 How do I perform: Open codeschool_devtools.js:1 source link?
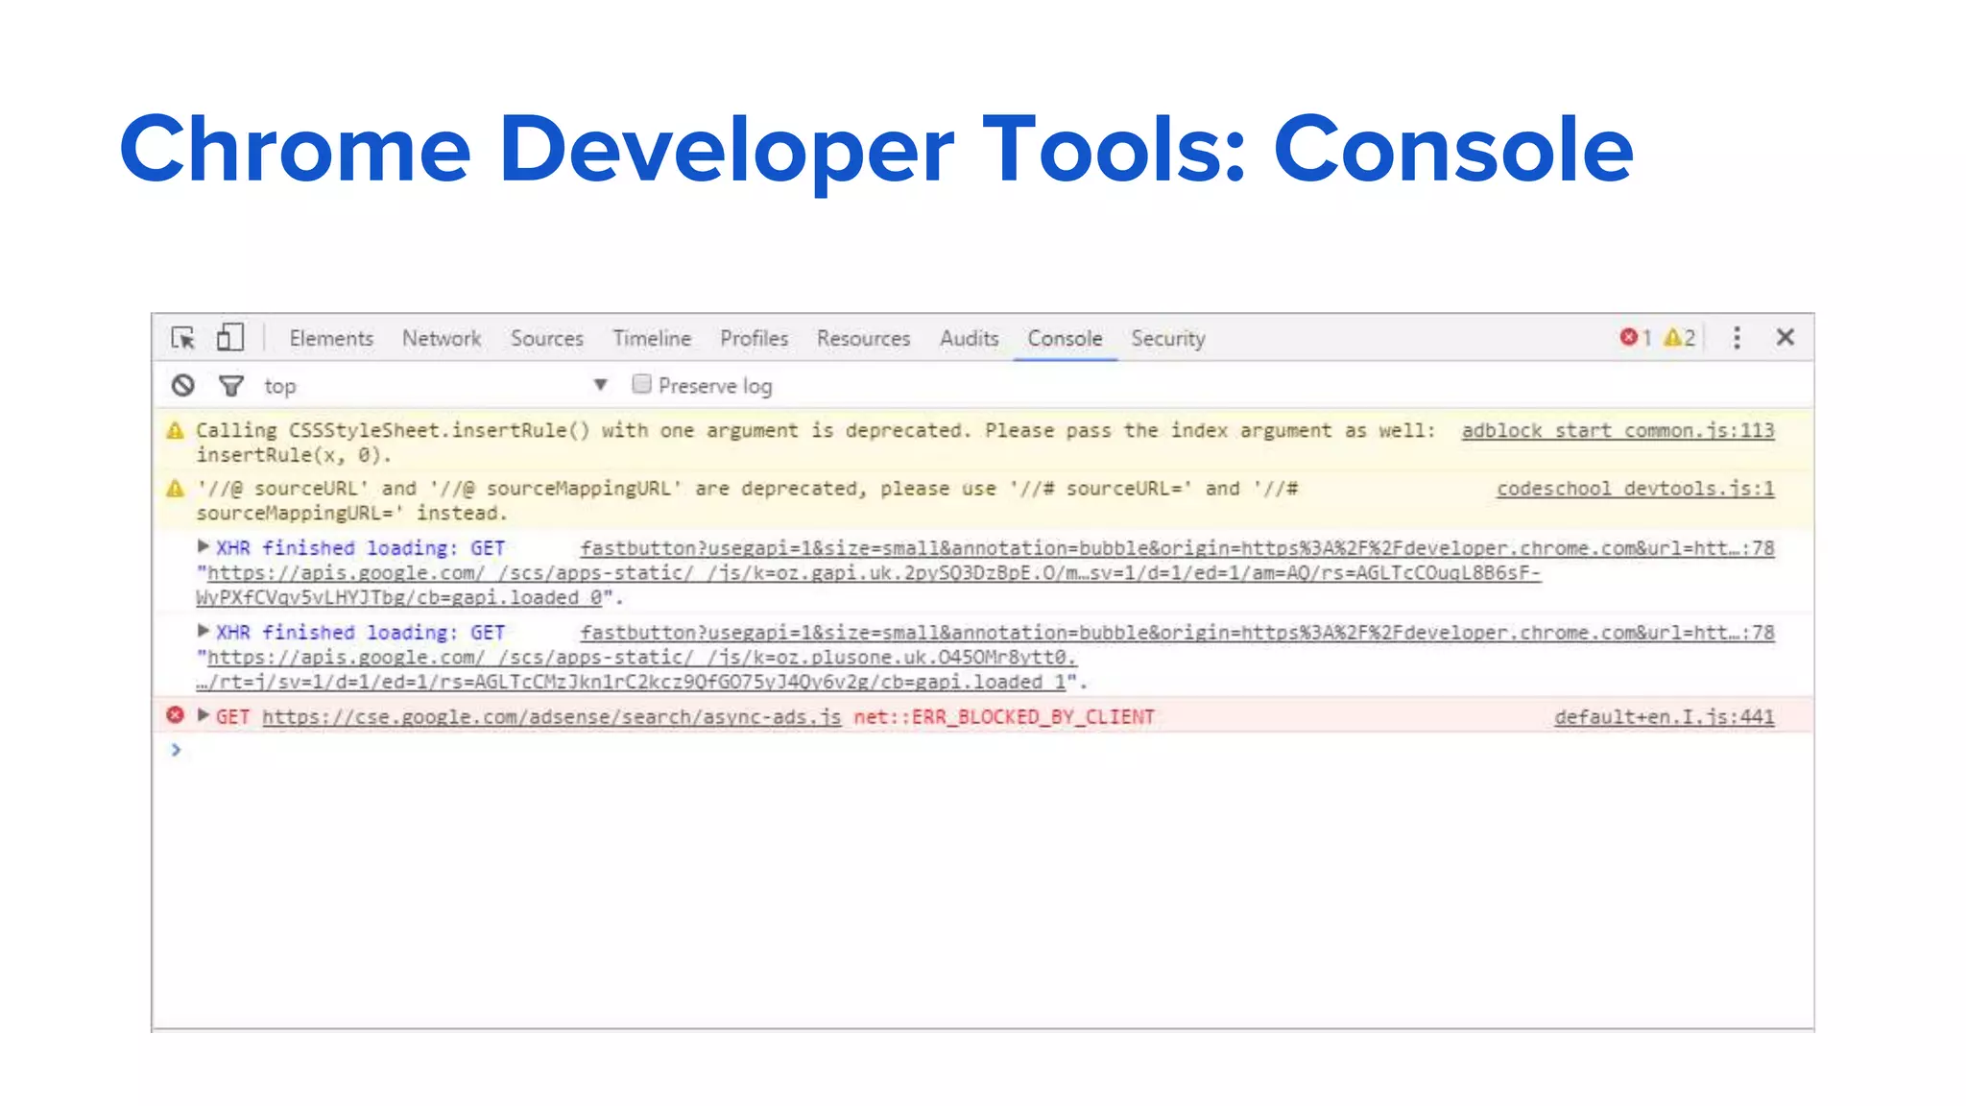click(x=1635, y=489)
